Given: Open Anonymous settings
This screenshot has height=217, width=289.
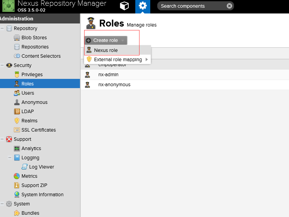Looking at the screenshot, I should 35,102.
